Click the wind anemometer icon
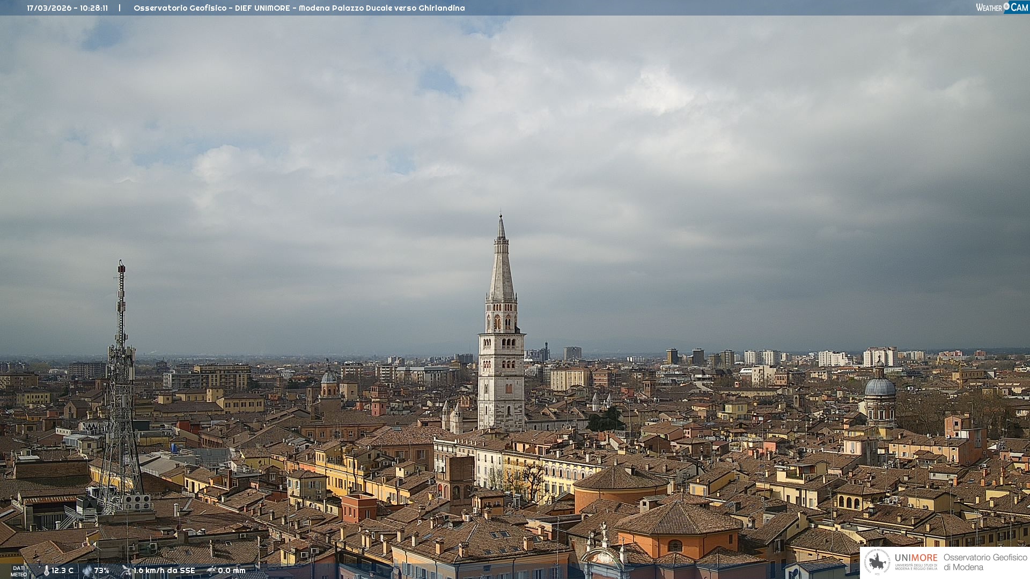 click(x=127, y=570)
